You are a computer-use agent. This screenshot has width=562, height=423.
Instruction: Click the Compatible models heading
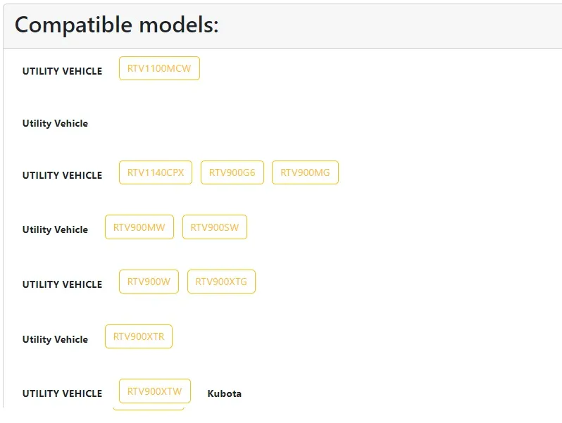coord(117,25)
